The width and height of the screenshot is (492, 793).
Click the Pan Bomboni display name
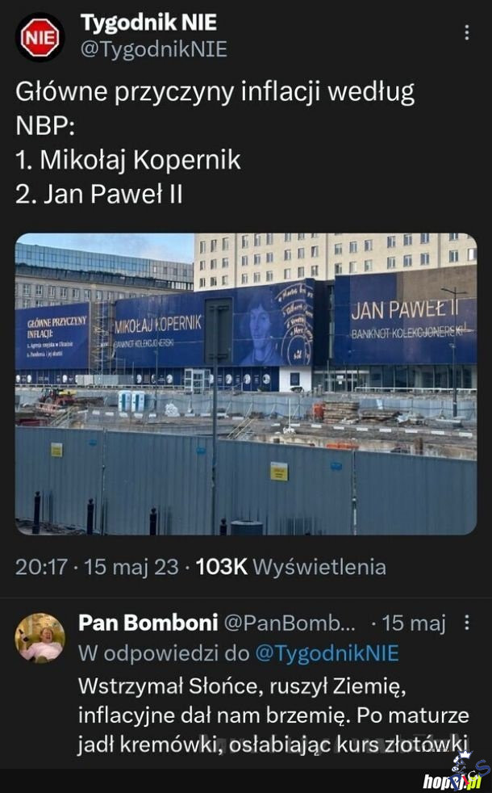pos(148,623)
